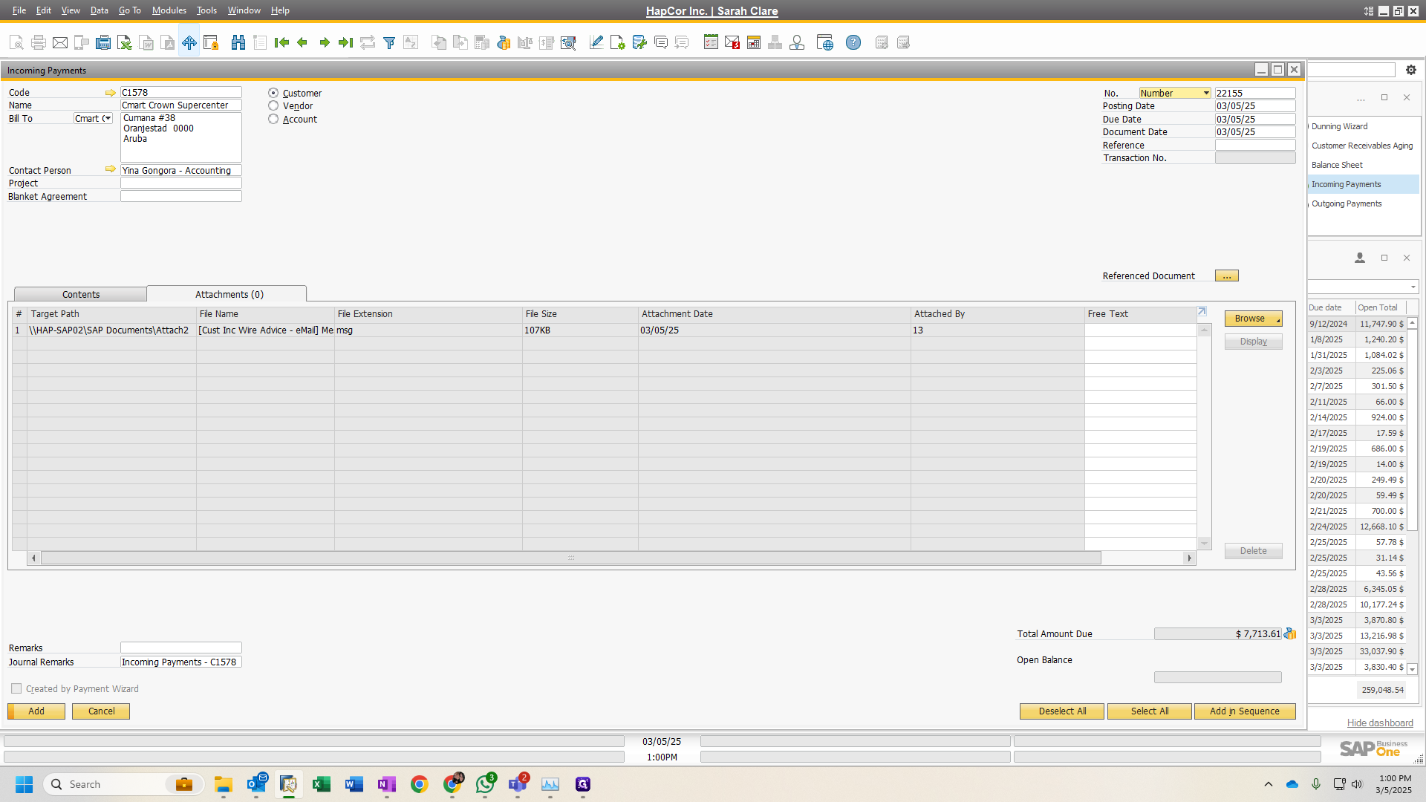1426x802 pixels.
Task: Expand dashboard filter dropdown above Due date
Action: coord(1413,287)
